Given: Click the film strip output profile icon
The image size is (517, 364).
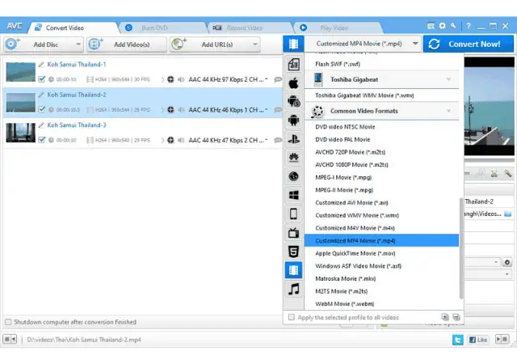Looking at the screenshot, I should tap(293, 44).
